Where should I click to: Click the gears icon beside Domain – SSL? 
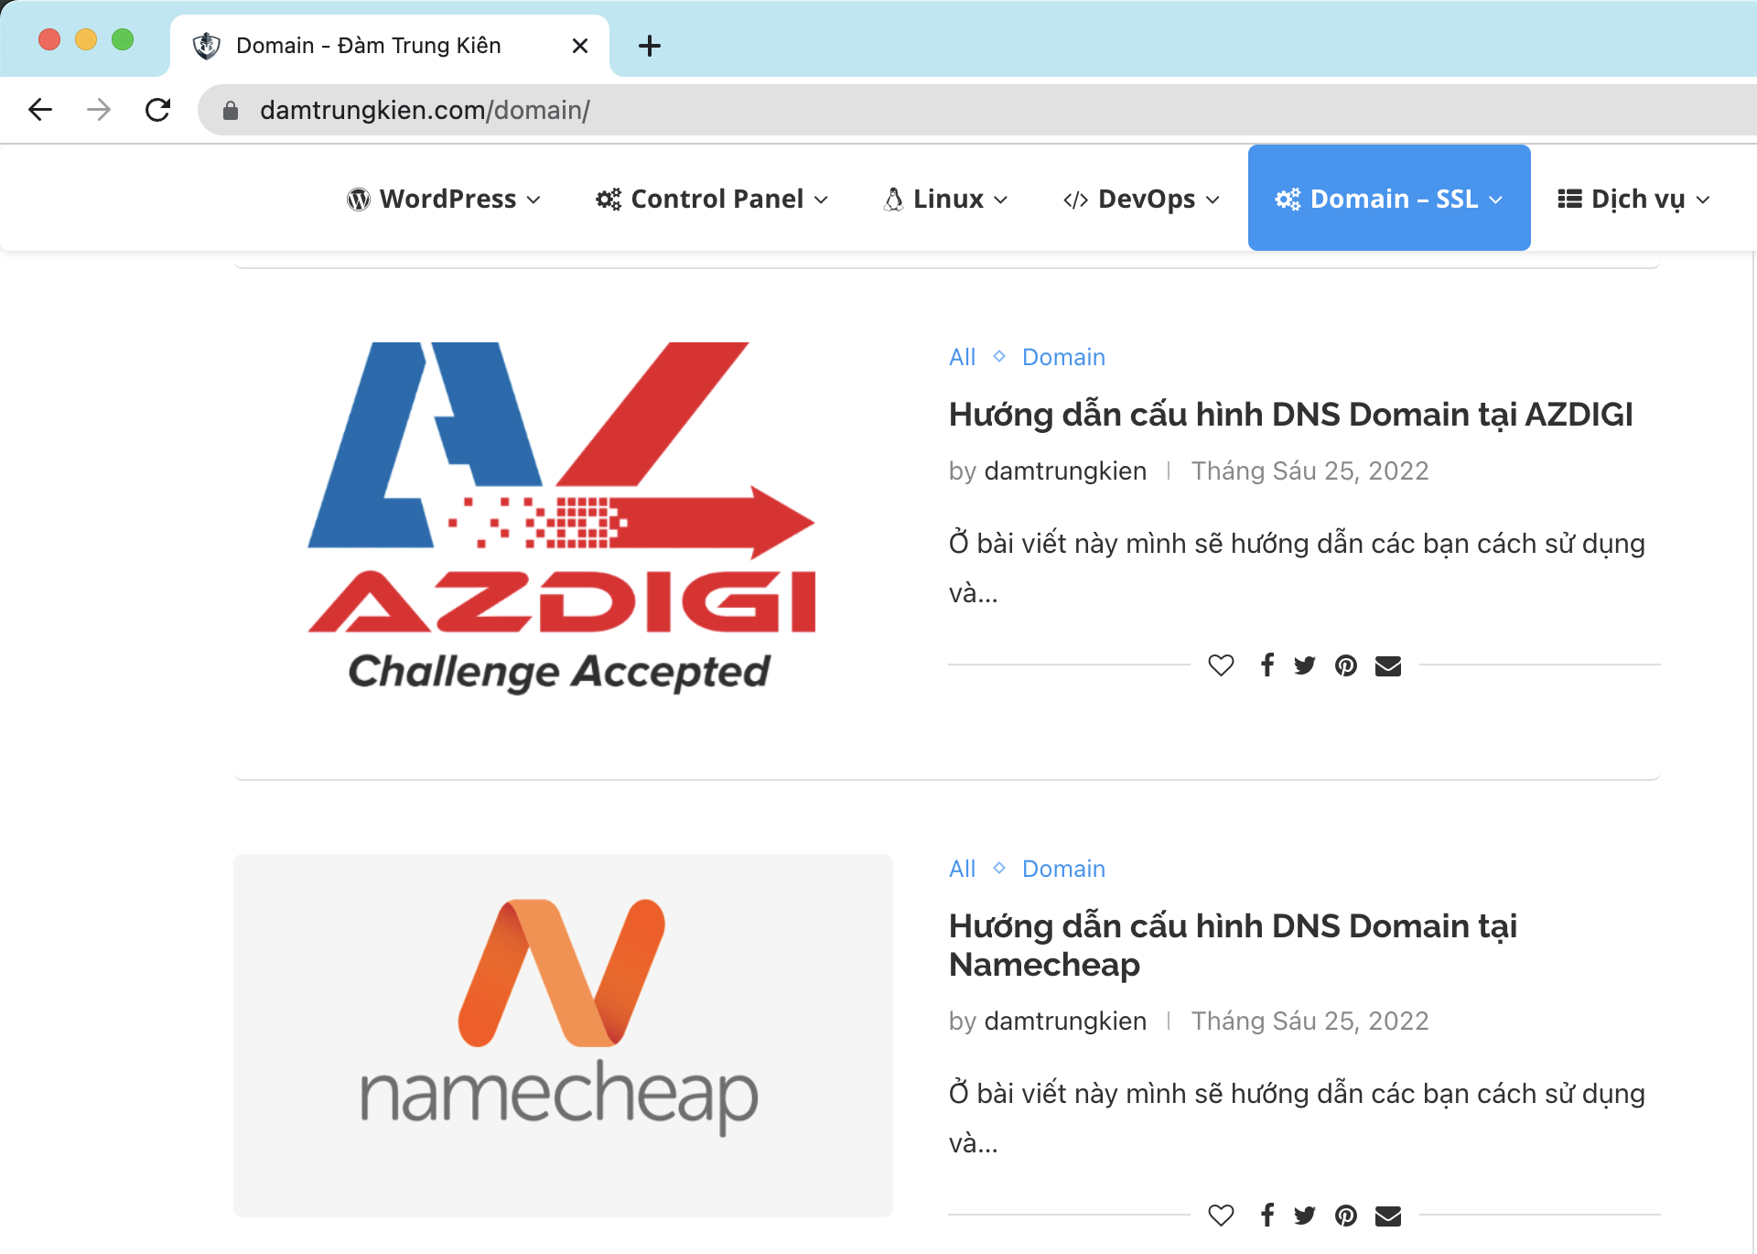[1288, 199]
